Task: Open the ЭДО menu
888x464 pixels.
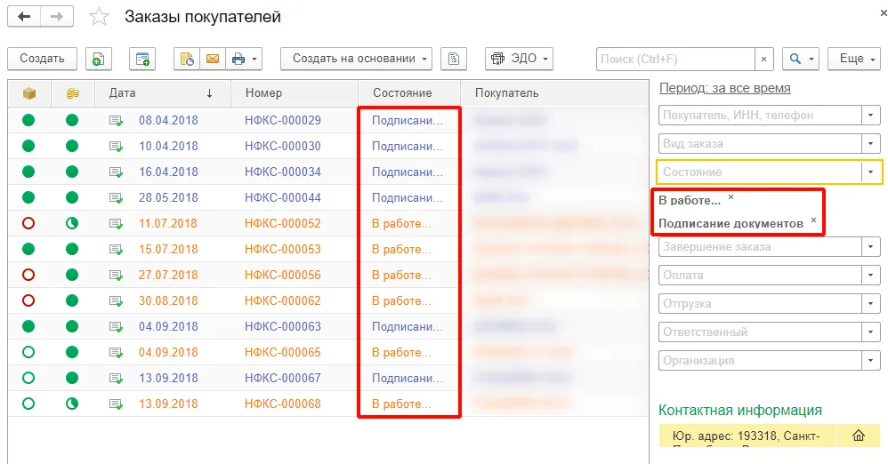Action: [x=520, y=59]
